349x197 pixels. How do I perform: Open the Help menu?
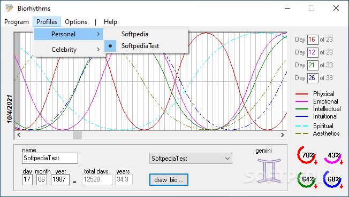[110, 22]
